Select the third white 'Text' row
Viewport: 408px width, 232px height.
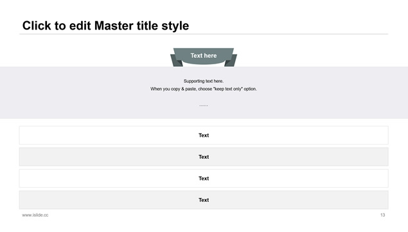(x=204, y=179)
